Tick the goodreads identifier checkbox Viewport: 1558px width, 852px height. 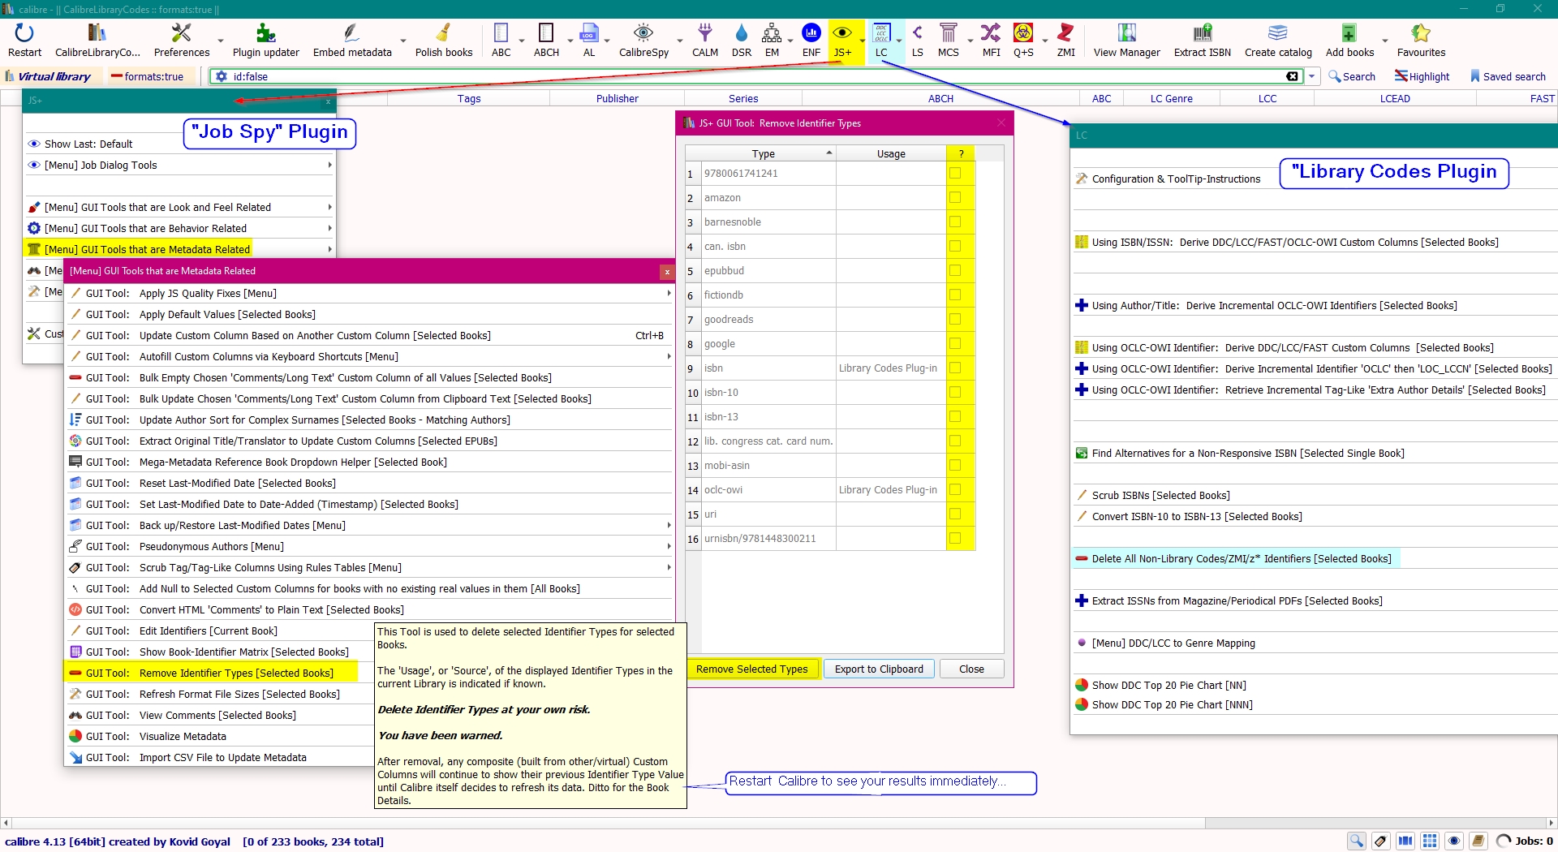click(x=955, y=320)
